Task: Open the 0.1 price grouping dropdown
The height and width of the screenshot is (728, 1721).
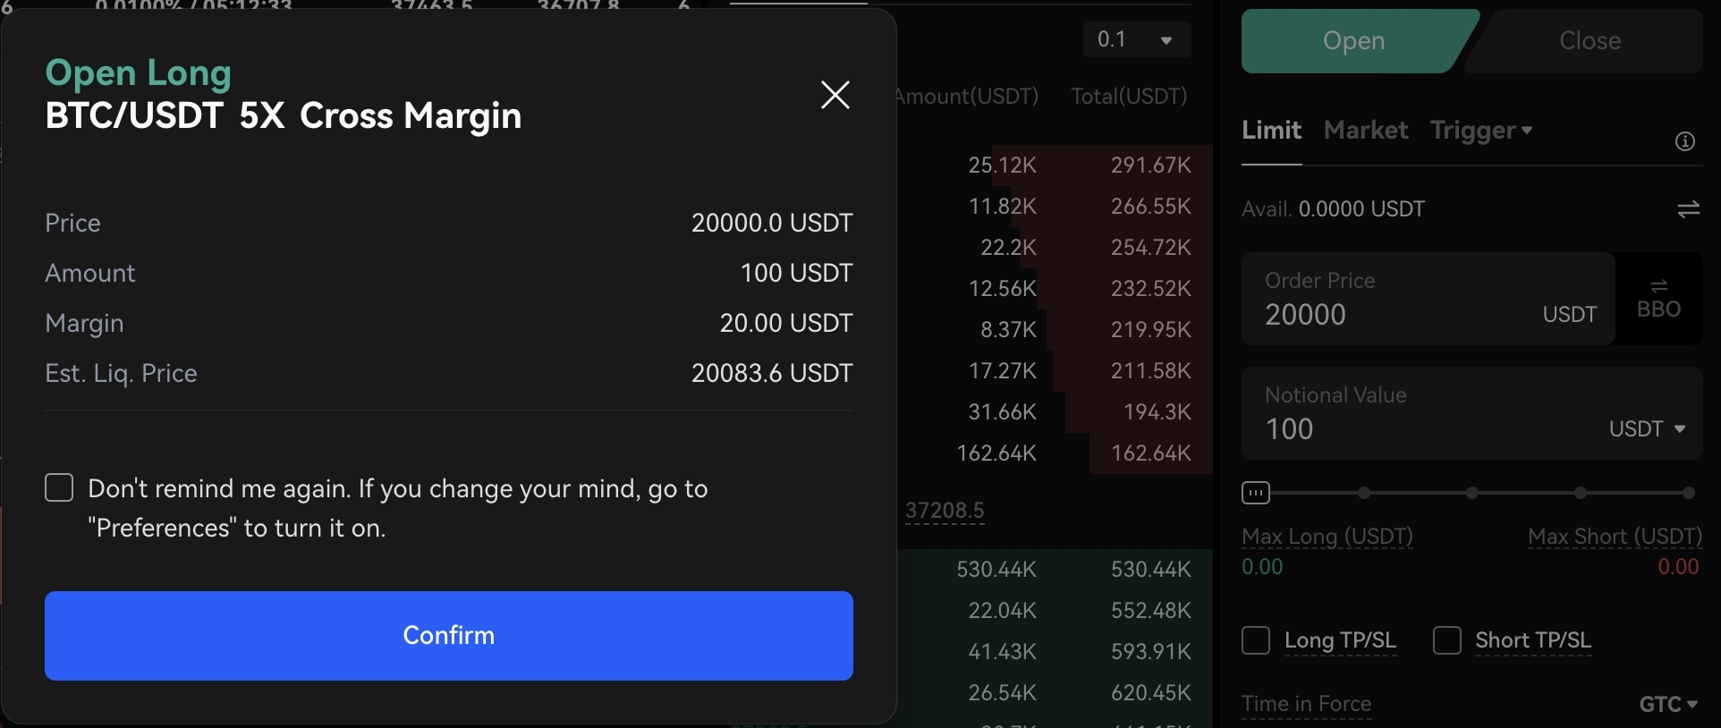Action: click(1136, 40)
